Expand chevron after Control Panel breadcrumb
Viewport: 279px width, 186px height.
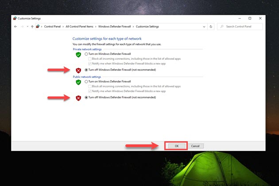(63, 27)
